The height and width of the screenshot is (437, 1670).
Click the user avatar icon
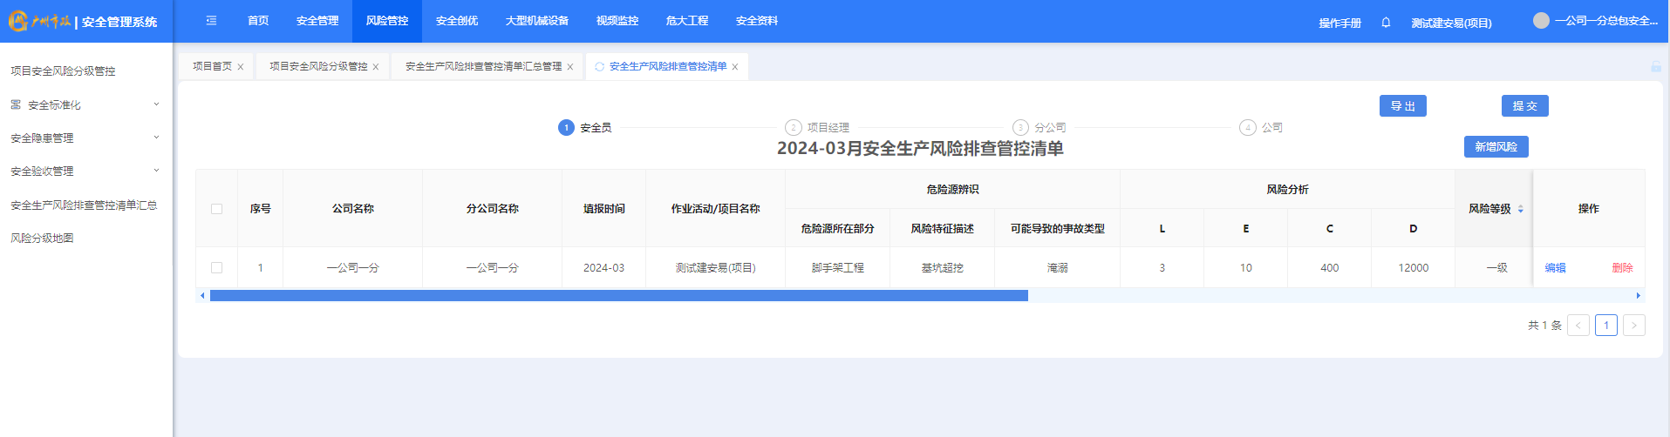coord(1541,21)
